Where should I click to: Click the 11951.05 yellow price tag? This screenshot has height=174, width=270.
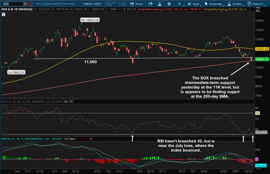point(262,49)
